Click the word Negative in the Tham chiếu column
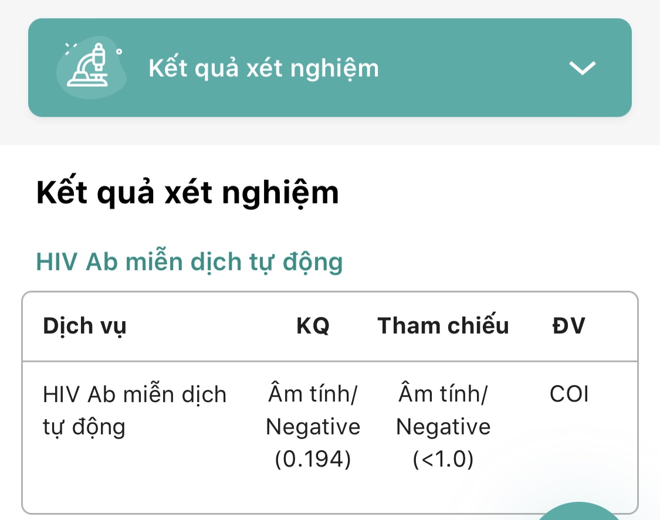This screenshot has width=660, height=520. click(x=443, y=427)
